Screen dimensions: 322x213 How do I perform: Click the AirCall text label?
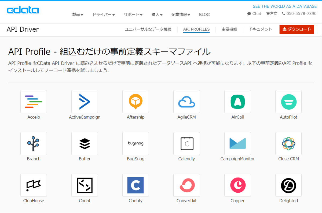click(237, 117)
